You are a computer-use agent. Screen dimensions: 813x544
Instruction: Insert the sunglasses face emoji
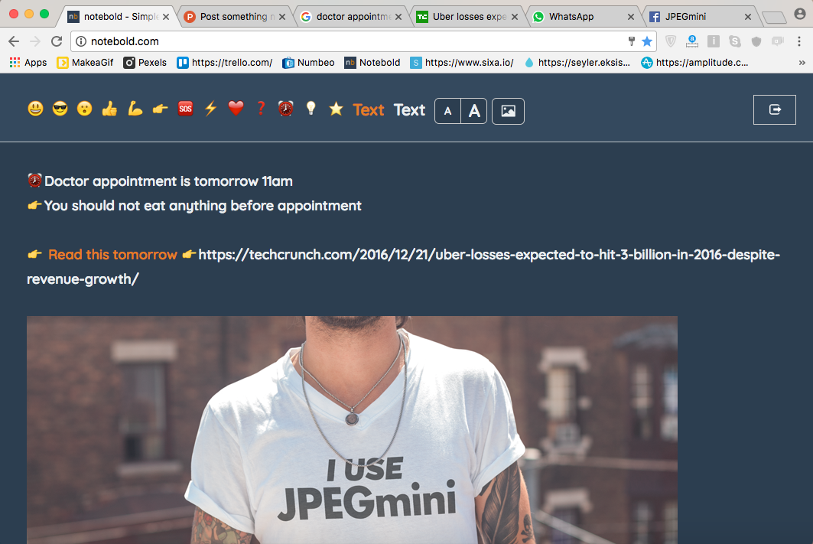[60, 109]
